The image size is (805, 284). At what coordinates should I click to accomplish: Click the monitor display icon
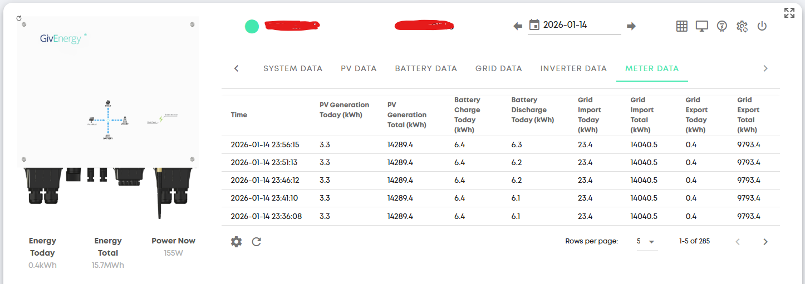pyautogui.click(x=701, y=26)
